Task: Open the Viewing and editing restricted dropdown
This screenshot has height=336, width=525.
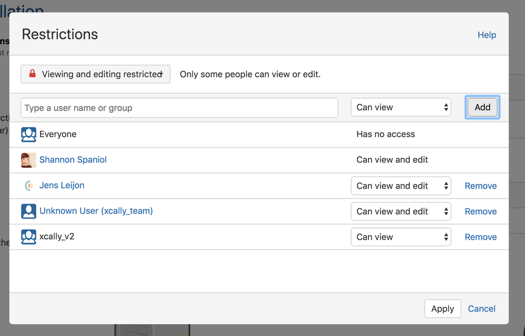Action: coord(96,74)
